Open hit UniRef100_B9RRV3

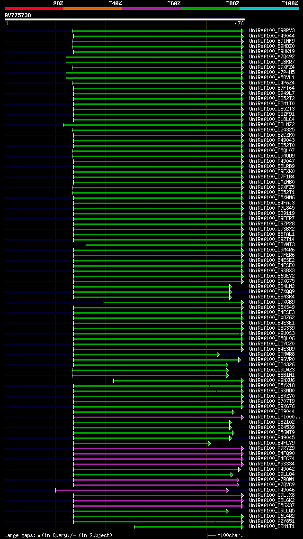(x=272, y=30)
